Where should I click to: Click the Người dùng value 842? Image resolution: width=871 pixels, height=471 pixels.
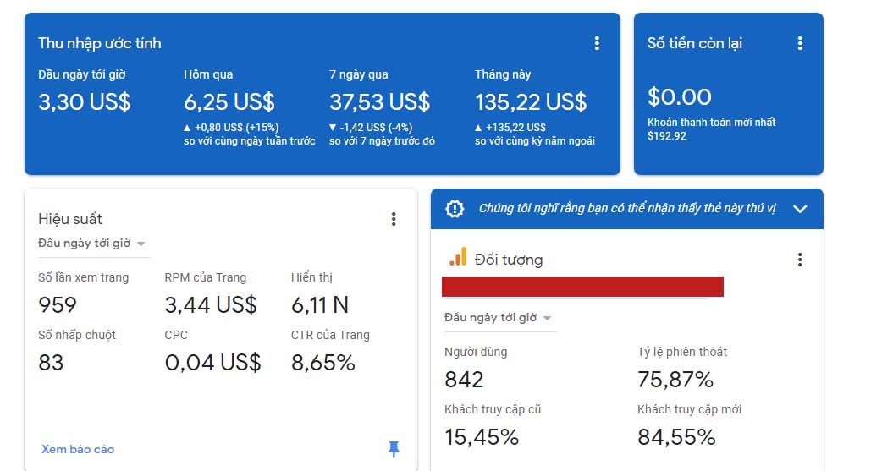(x=464, y=380)
